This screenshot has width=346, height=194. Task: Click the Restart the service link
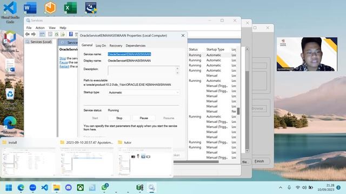point(64,66)
